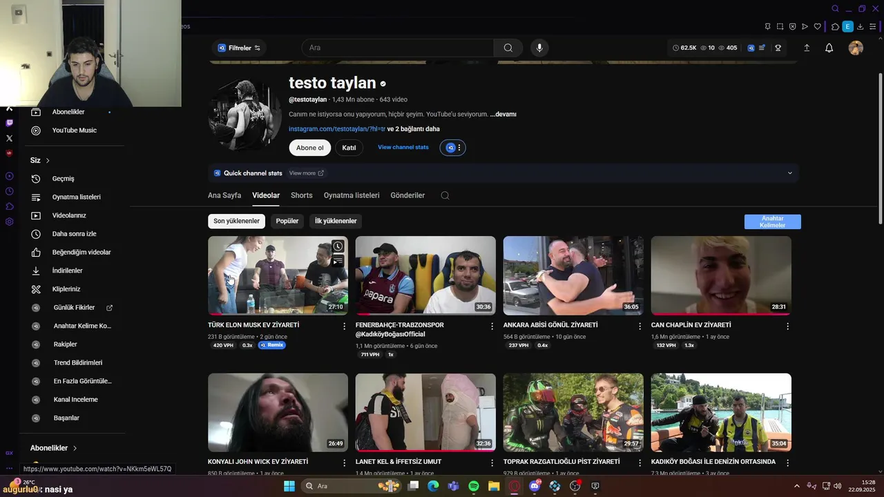Screen dimensions: 884x497
Task: Click the Windows taskbar search box
Action: click(352, 486)
